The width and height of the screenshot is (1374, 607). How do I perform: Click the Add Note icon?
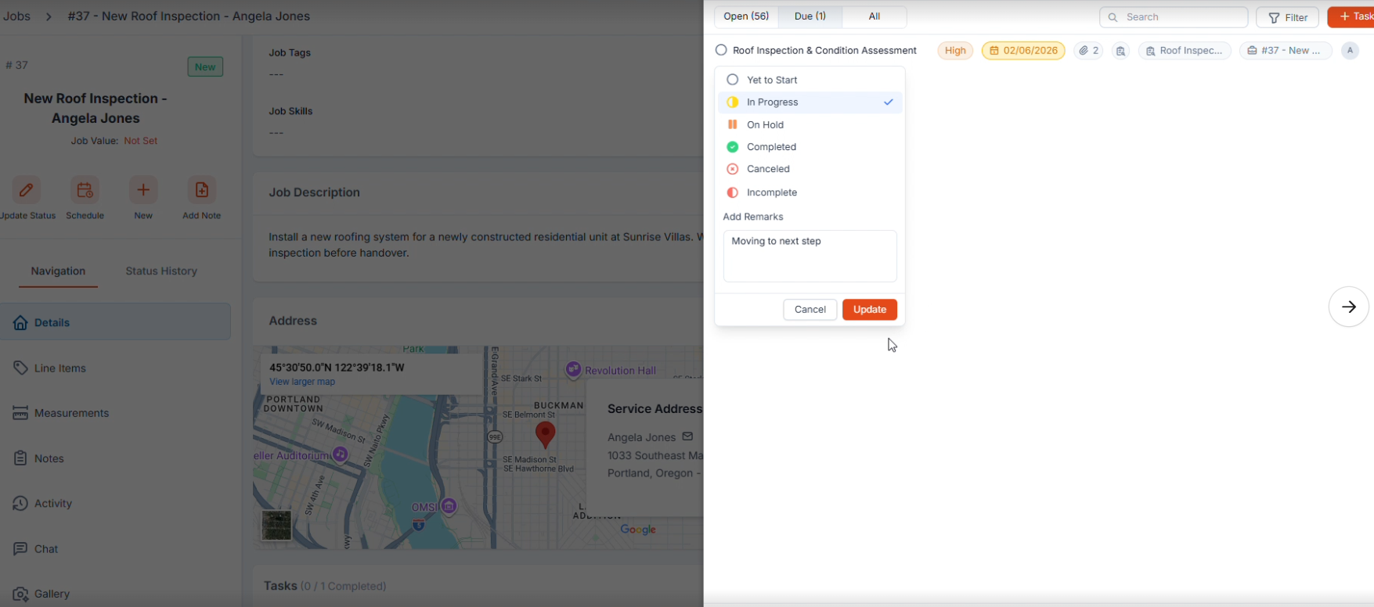[x=201, y=190]
